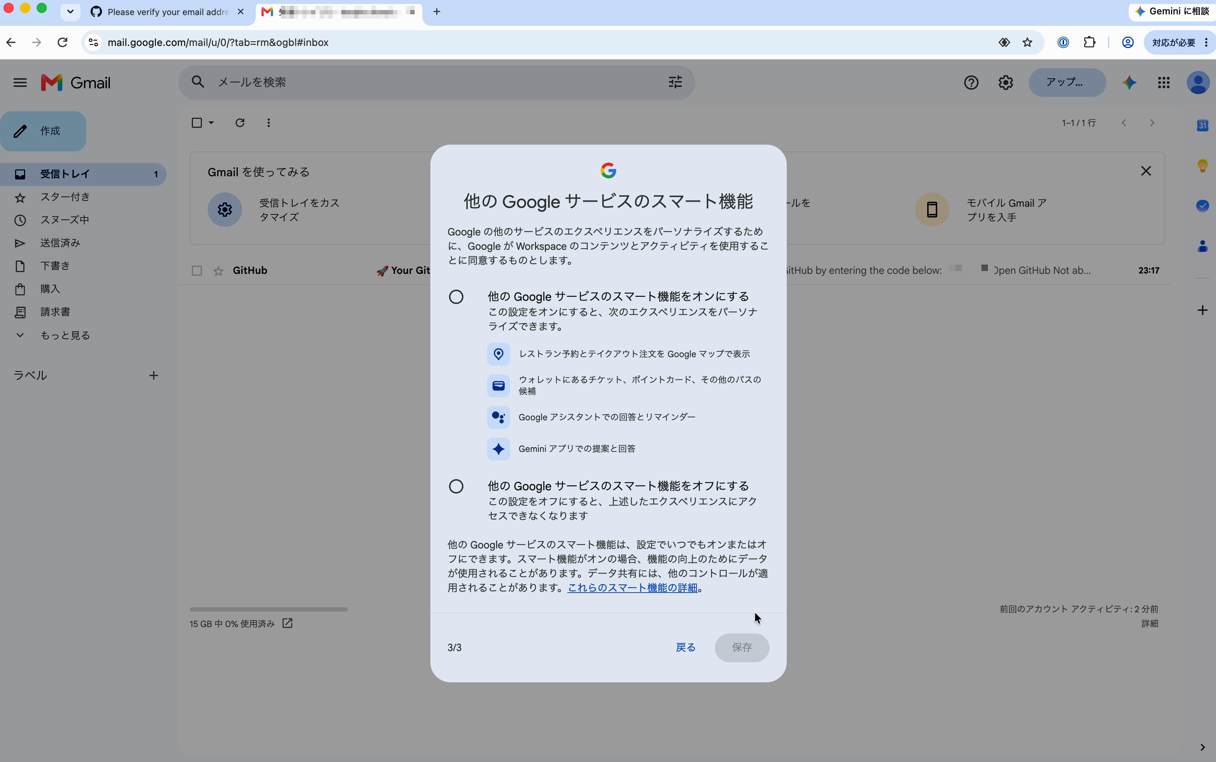Click Gemini に相談 button
This screenshot has height=762, width=1216.
click(1173, 11)
